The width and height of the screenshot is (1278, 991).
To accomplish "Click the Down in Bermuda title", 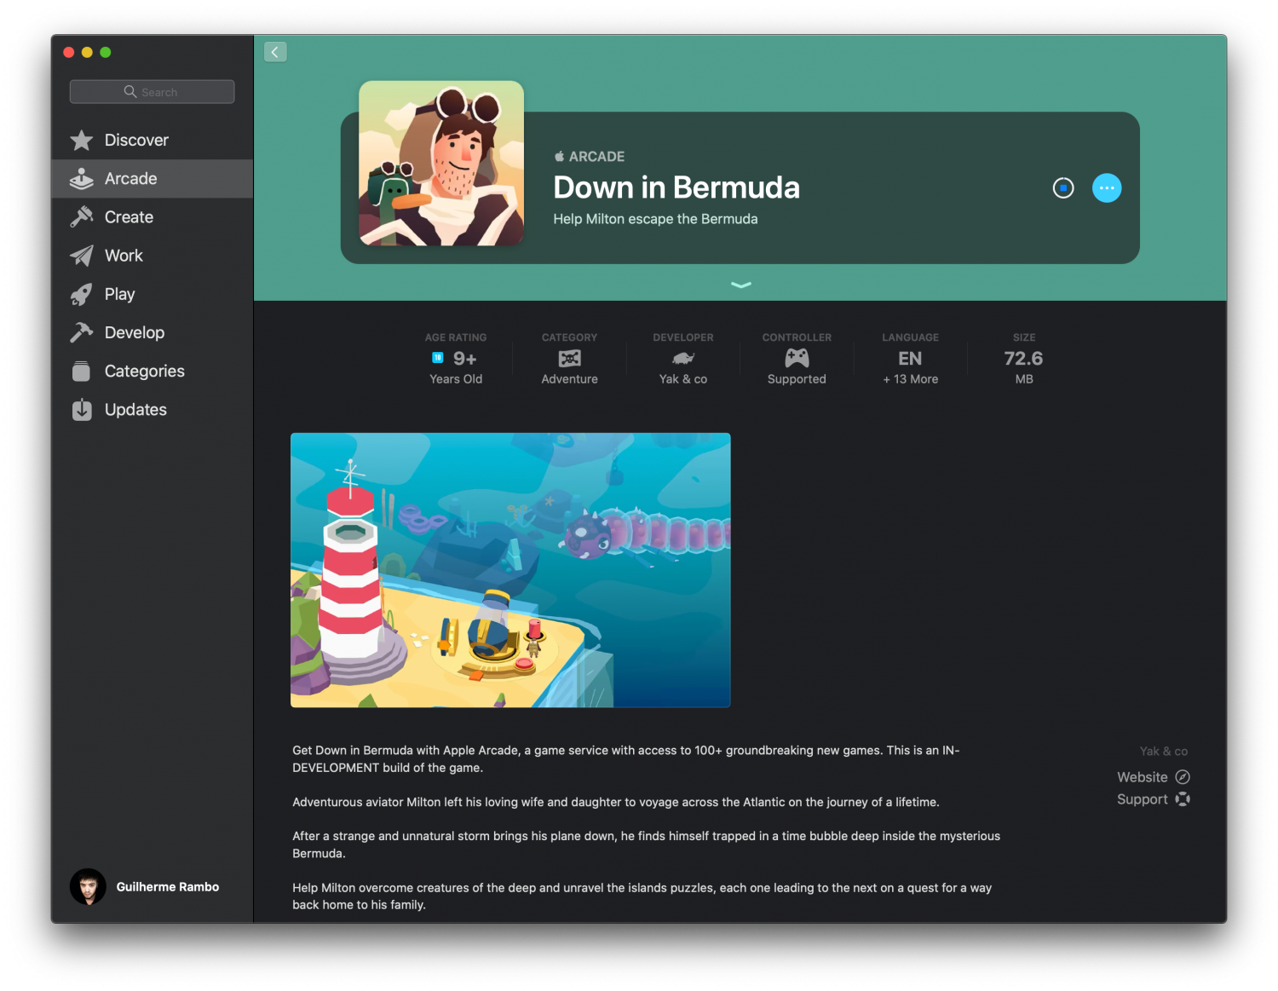I will (x=676, y=187).
